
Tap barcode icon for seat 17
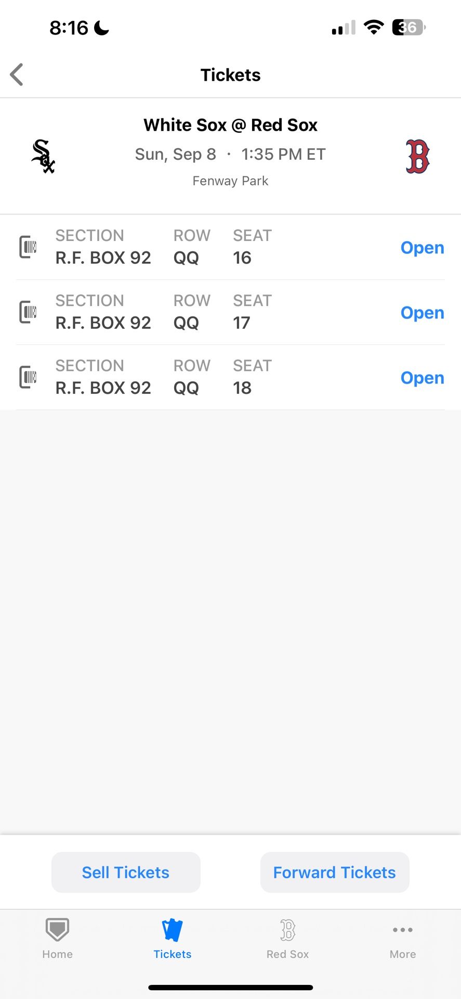coord(28,312)
